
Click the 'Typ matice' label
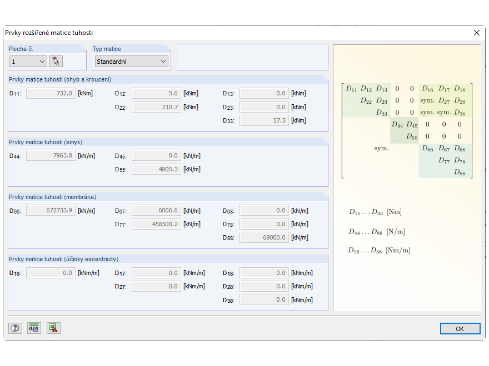coord(107,49)
